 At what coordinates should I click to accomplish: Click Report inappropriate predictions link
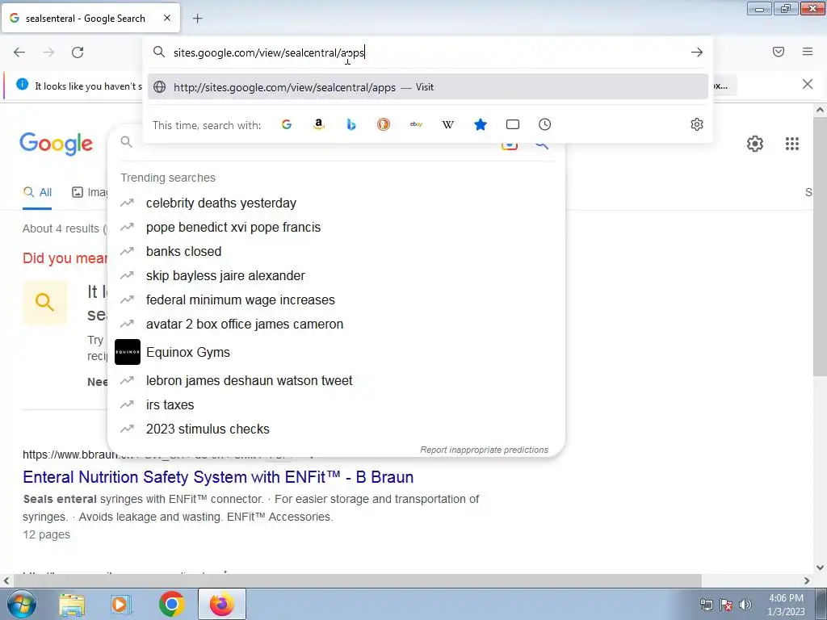[485, 450]
